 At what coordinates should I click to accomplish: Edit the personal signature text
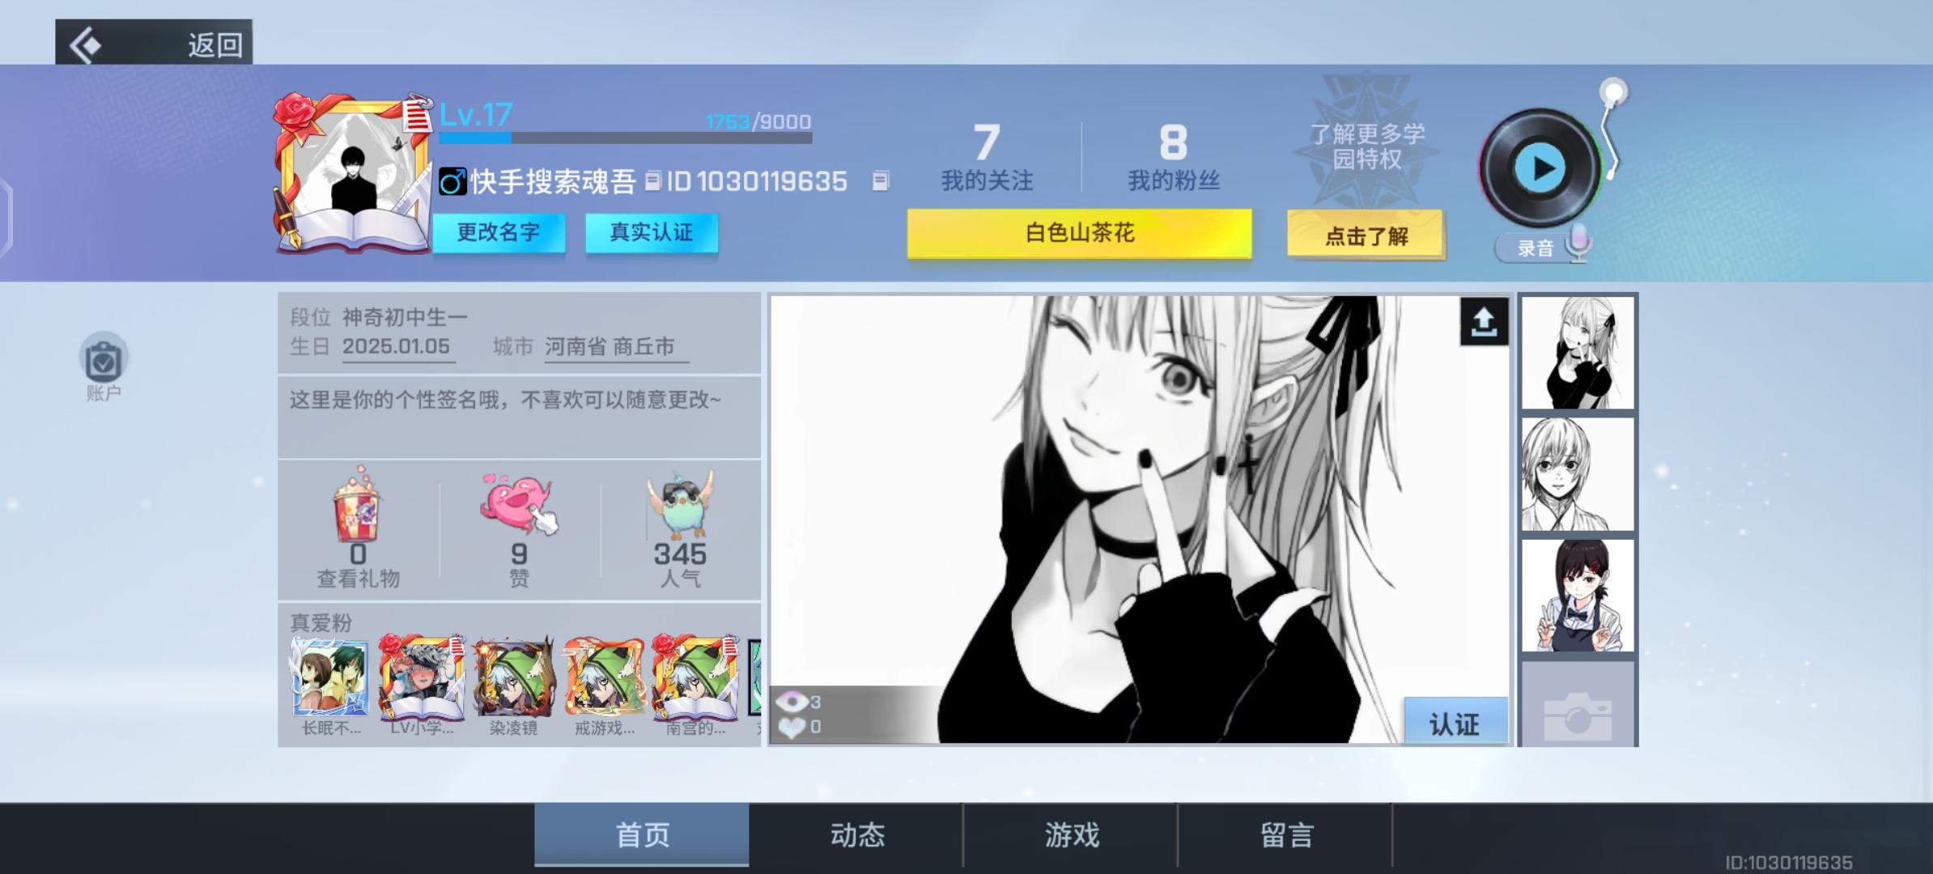coord(519,417)
